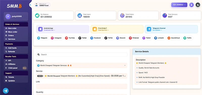Open the user profile icon in header
The height and width of the screenshot is (95, 202).
click(x=191, y=5)
